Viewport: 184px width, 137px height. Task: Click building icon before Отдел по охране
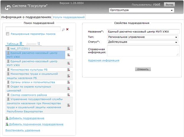(8, 86)
